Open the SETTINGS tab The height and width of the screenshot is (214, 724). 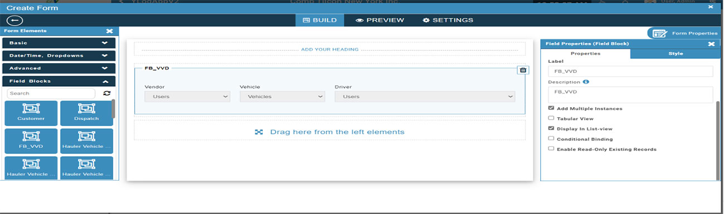pyautogui.click(x=448, y=20)
